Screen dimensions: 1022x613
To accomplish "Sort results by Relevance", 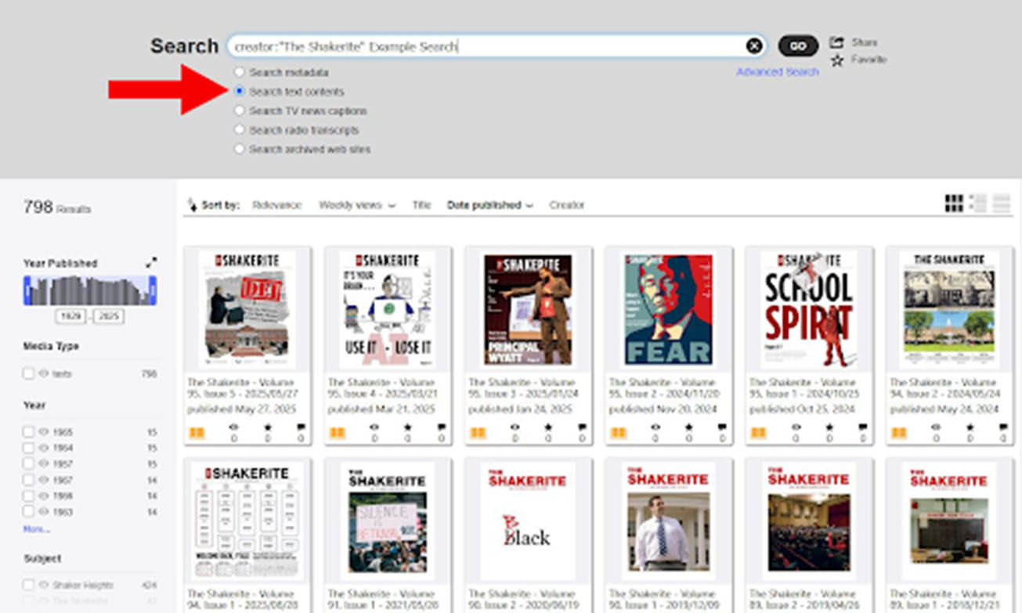I will pos(276,205).
